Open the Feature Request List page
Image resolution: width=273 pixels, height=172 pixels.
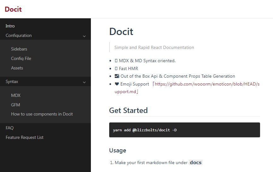click(25, 137)
